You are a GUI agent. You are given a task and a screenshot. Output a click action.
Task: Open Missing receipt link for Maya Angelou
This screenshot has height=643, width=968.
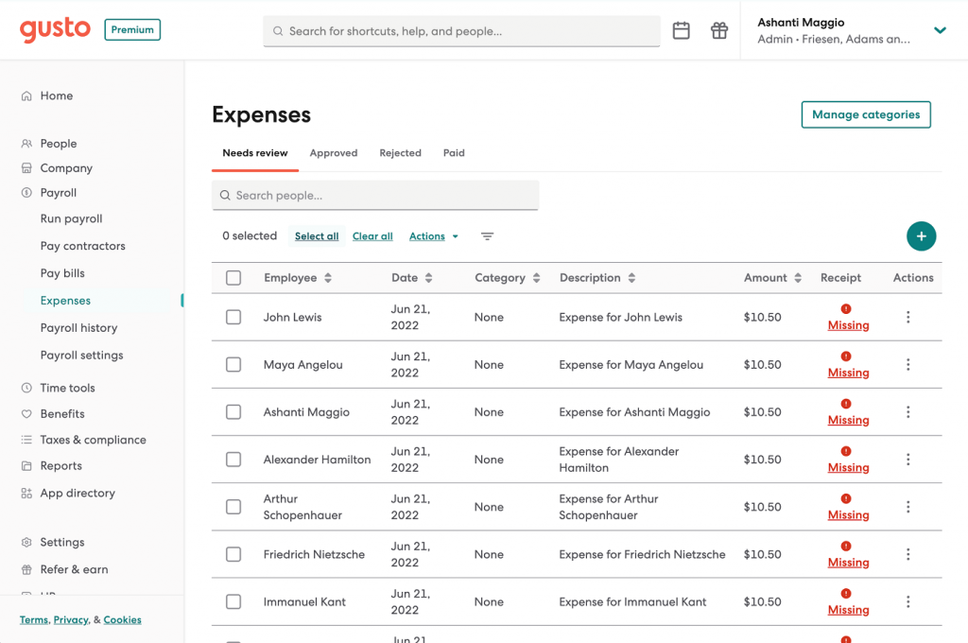848,374
